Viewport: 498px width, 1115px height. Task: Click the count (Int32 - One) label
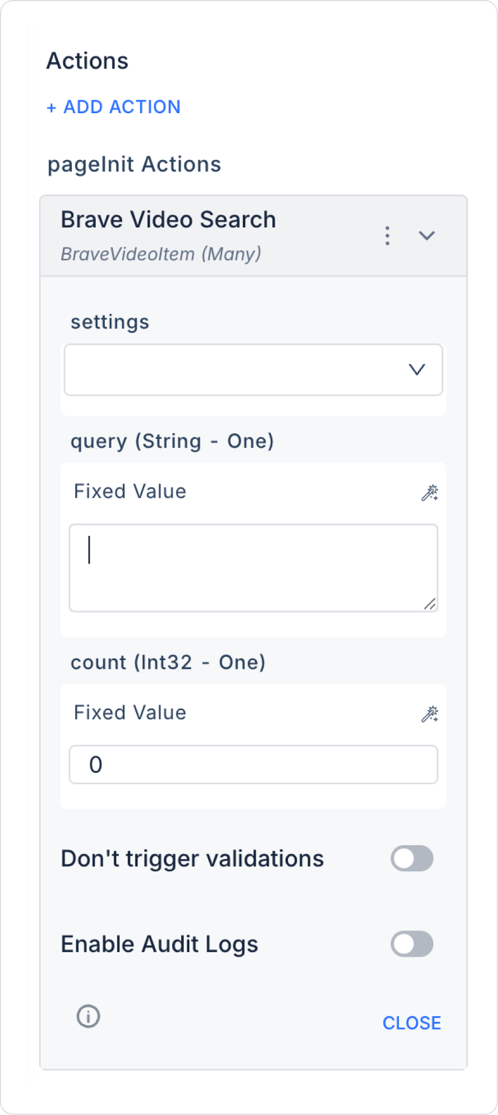(168, 662)
